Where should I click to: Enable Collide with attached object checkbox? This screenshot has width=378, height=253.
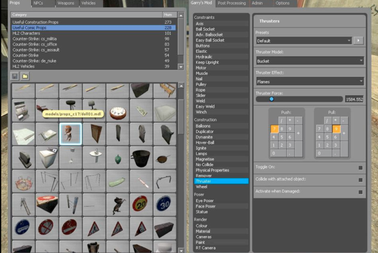(360, 180)
